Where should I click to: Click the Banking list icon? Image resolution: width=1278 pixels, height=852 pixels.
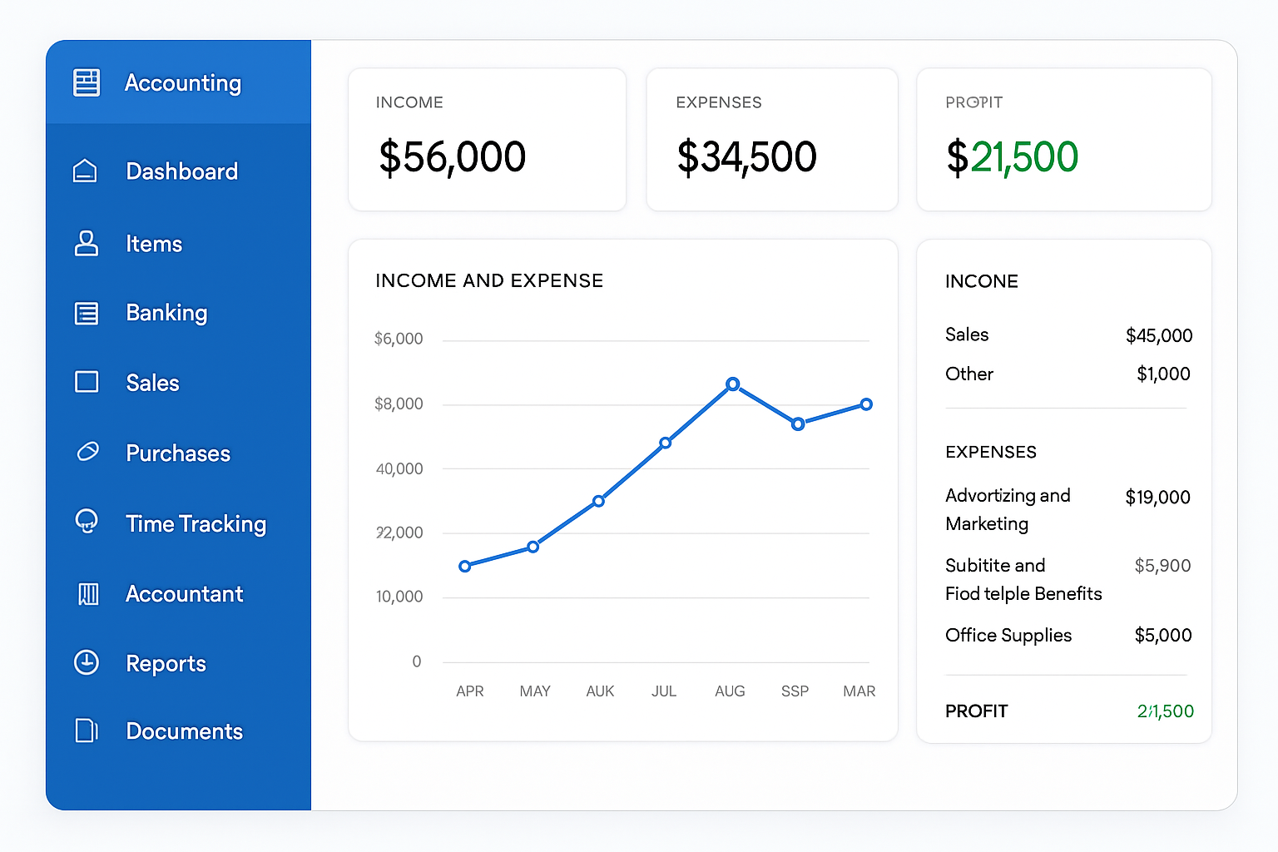click(87, 313)
